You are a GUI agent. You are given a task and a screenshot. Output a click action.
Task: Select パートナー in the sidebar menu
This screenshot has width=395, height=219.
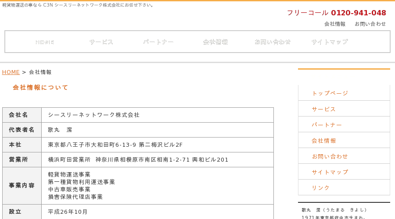[344, 125]
